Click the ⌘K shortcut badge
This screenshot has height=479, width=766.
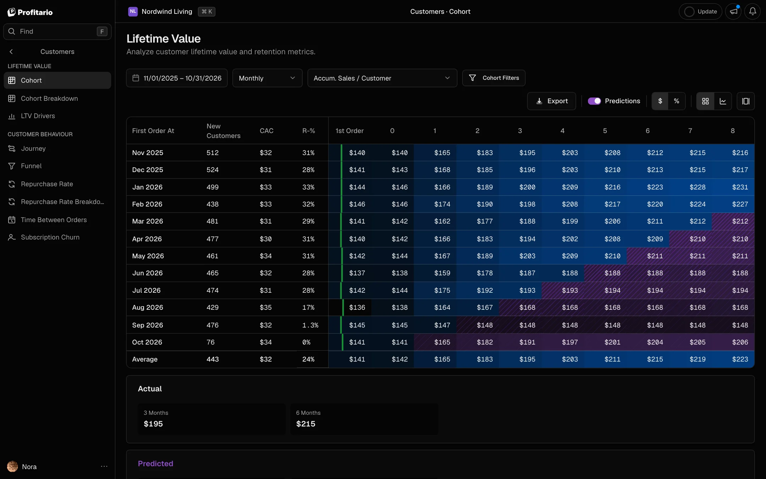click(x=207, y=12)
